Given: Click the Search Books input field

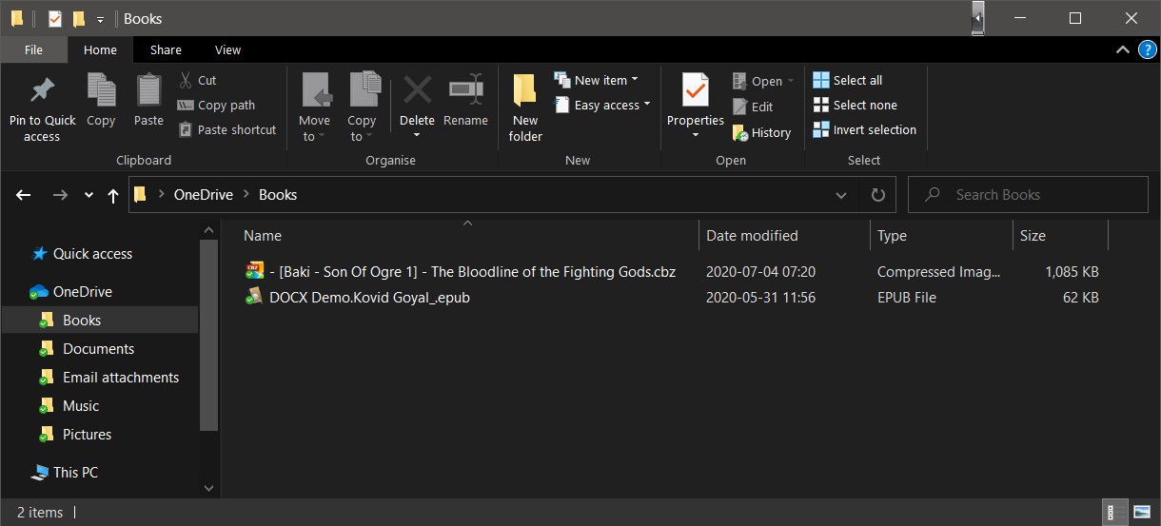Looking at the screenshot, I should [1037, 195].
